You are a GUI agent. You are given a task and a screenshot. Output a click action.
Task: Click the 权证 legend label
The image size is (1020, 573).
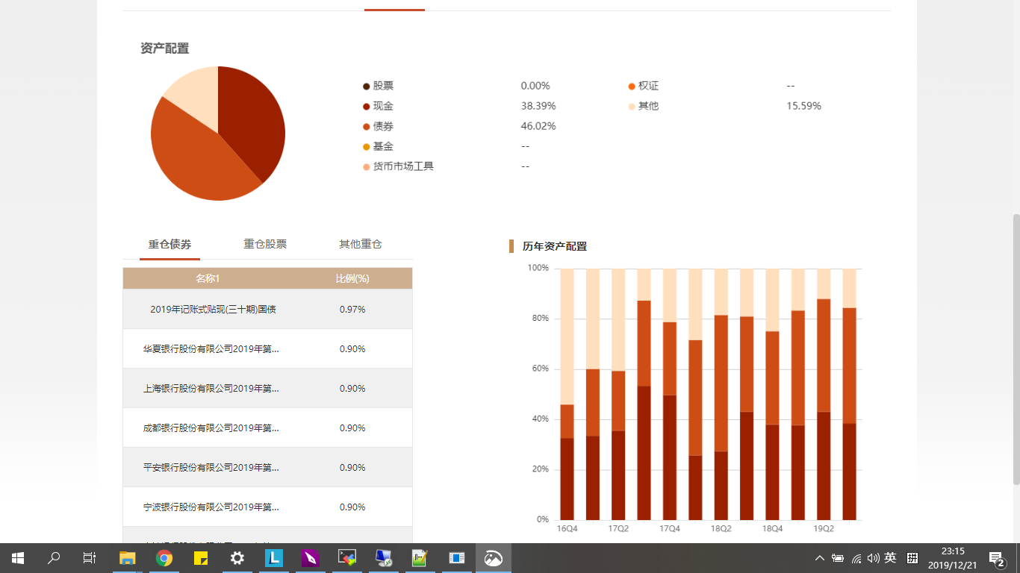click(x=648, y=86)
